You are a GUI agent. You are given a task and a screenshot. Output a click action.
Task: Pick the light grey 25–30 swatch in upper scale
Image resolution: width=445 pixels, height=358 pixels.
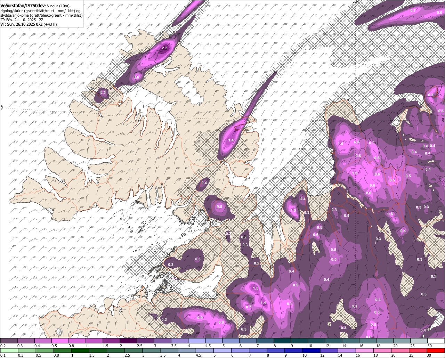(x=419, y=341)
